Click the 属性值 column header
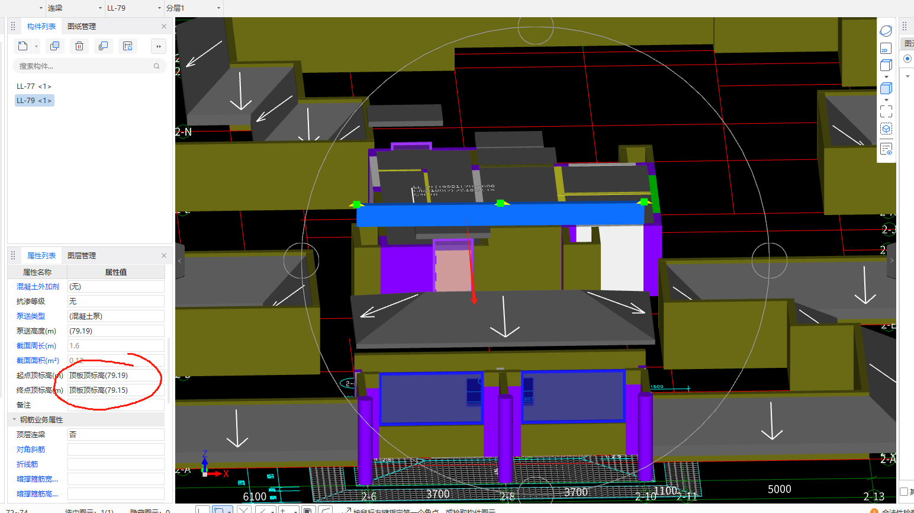 (x=116, y=272)
